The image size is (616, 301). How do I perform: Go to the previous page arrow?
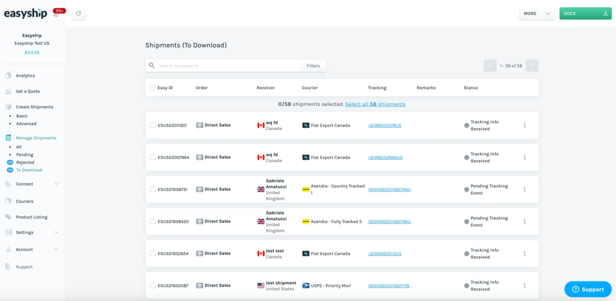coord(490,66)
